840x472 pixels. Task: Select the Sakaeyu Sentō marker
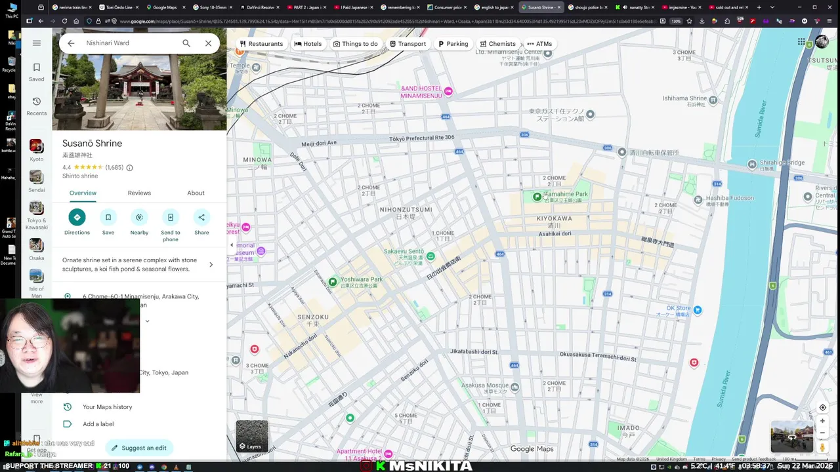click(x=430, y=256)
